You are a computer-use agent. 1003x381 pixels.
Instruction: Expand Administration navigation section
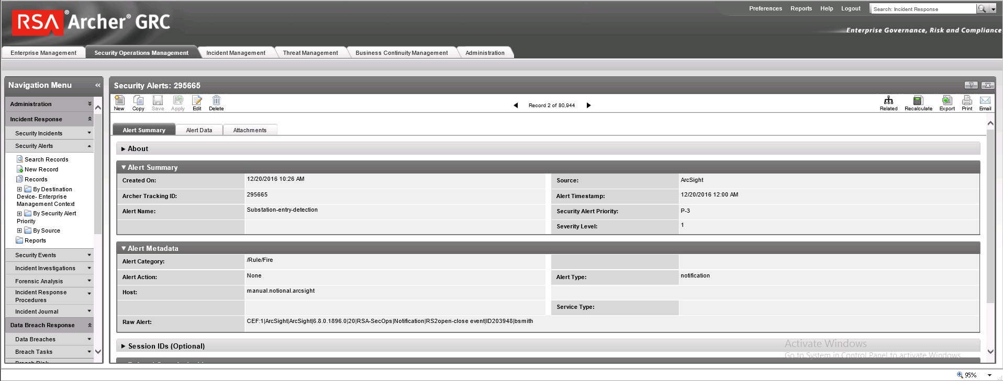tap(90, 104)
